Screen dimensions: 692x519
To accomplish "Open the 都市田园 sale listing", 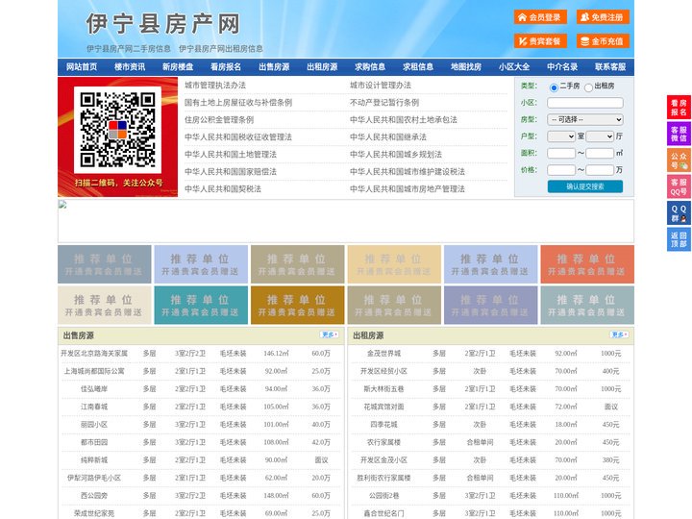I will coord(94,442).
